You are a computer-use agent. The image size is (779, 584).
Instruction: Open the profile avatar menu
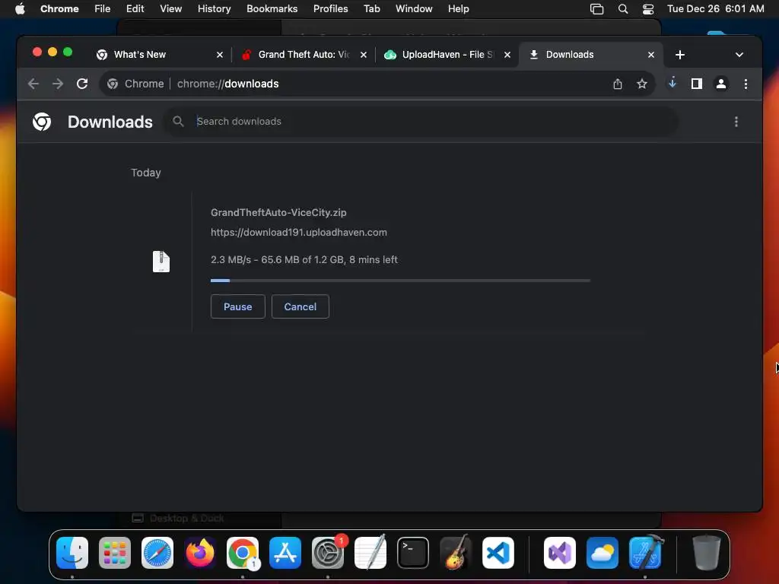click(x=721, y=84)
